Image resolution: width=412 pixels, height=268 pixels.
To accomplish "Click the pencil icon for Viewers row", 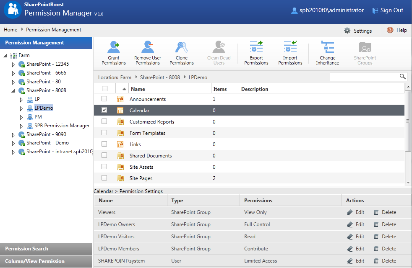I will click(x=350, y=212).
